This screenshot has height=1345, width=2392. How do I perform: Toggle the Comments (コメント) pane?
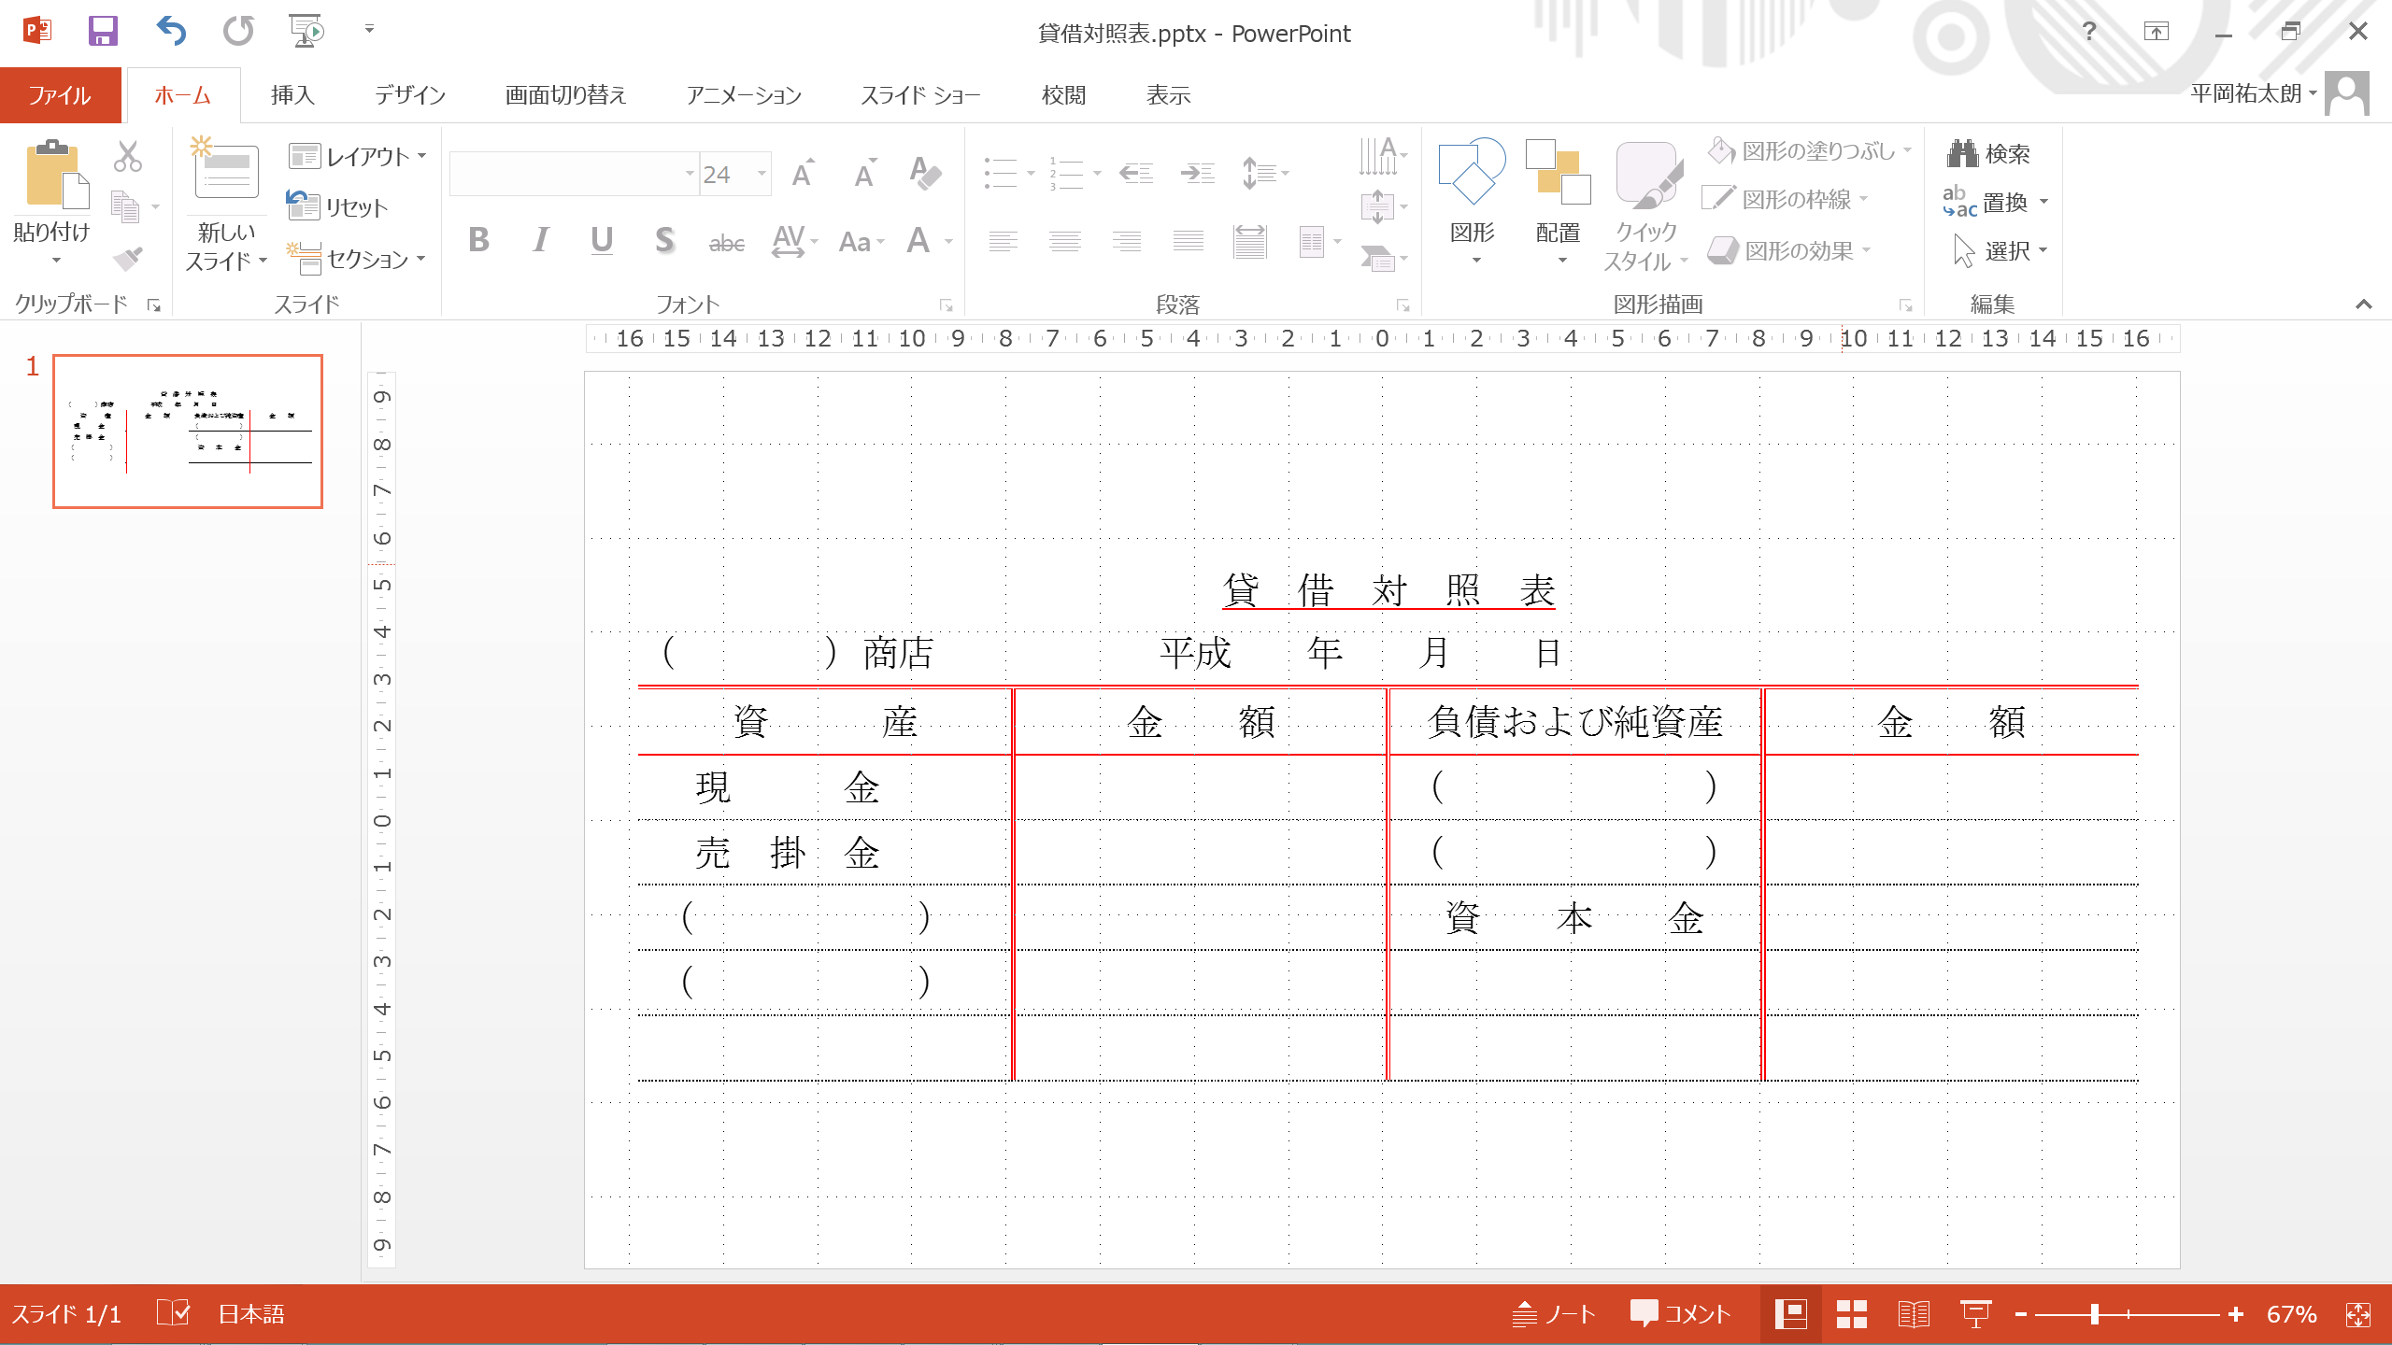point(1680,1314)
